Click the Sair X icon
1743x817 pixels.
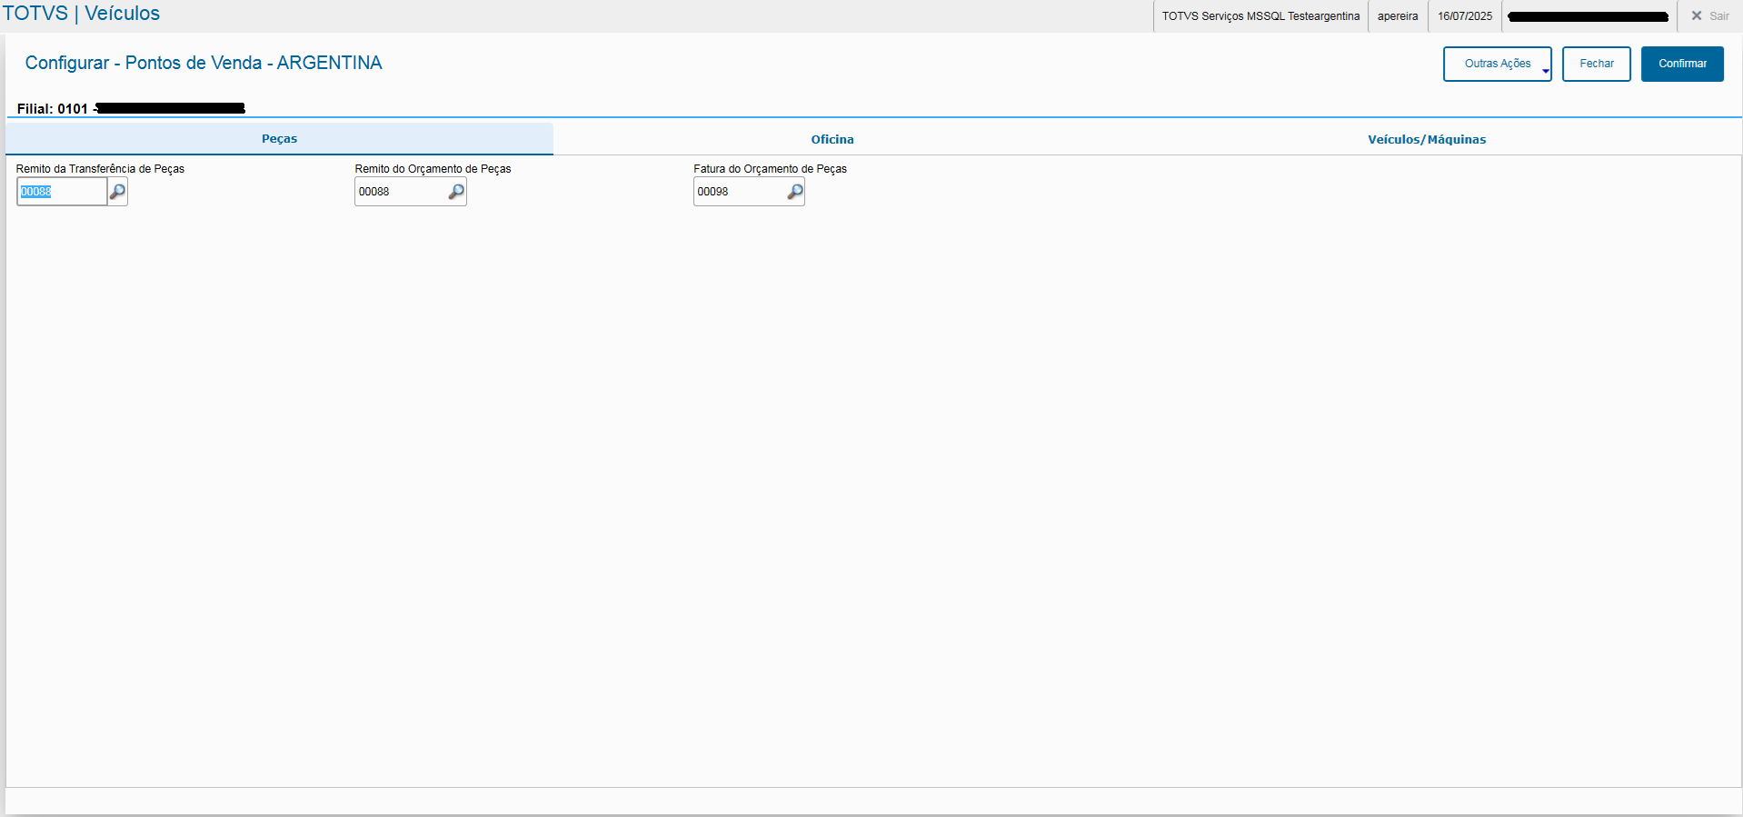click(1696, 15)
